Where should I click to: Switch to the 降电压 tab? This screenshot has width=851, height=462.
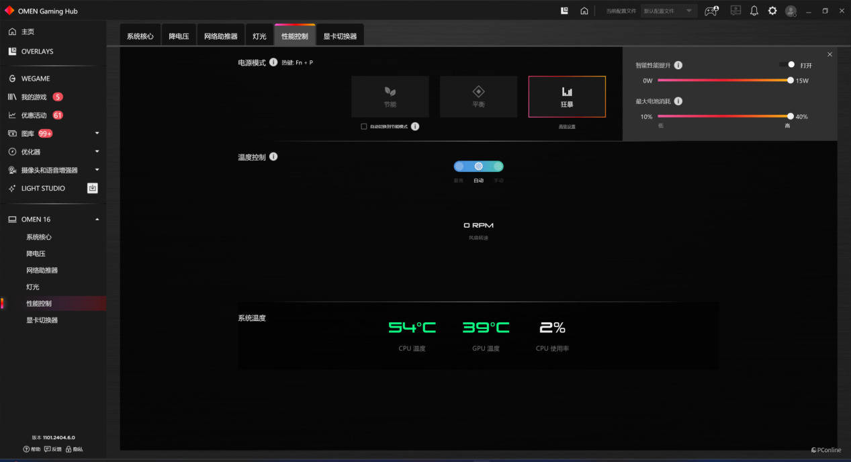click(179, 36)
